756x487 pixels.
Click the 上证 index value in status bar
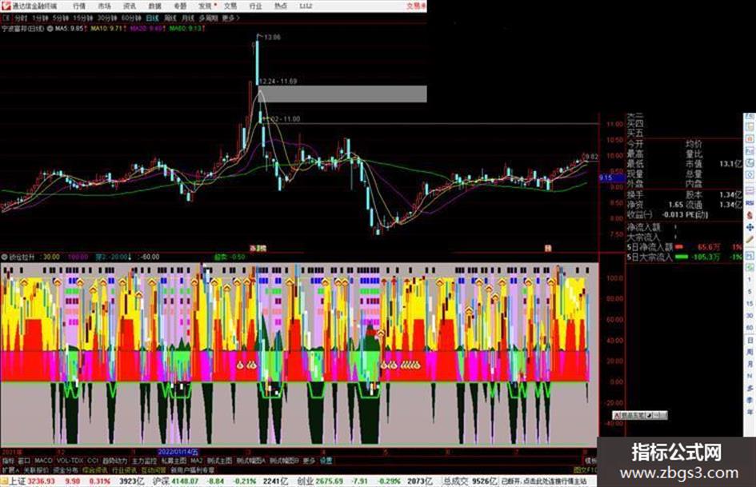click(41, 481)
